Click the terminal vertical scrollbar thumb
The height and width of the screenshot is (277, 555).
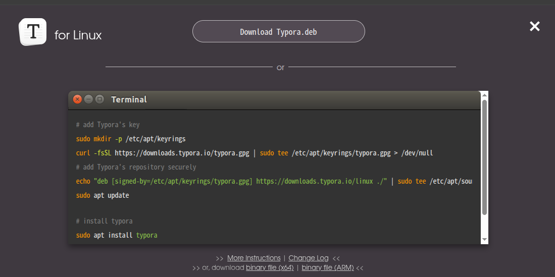(485, 157)
